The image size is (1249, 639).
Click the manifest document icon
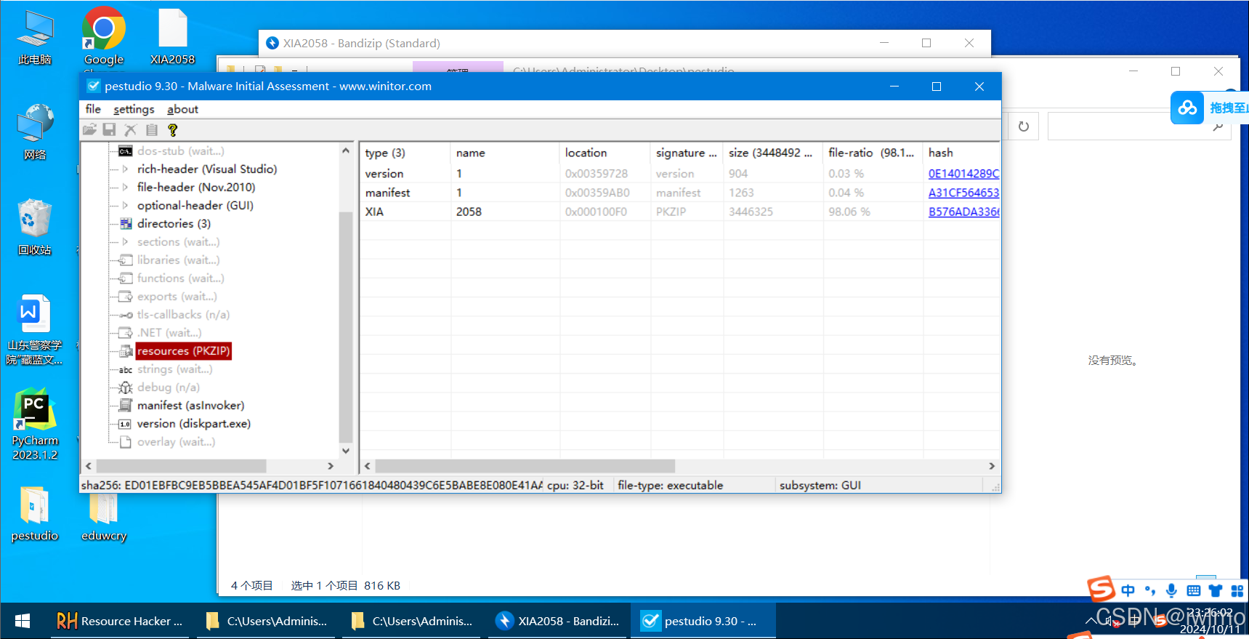click(126, 406)
